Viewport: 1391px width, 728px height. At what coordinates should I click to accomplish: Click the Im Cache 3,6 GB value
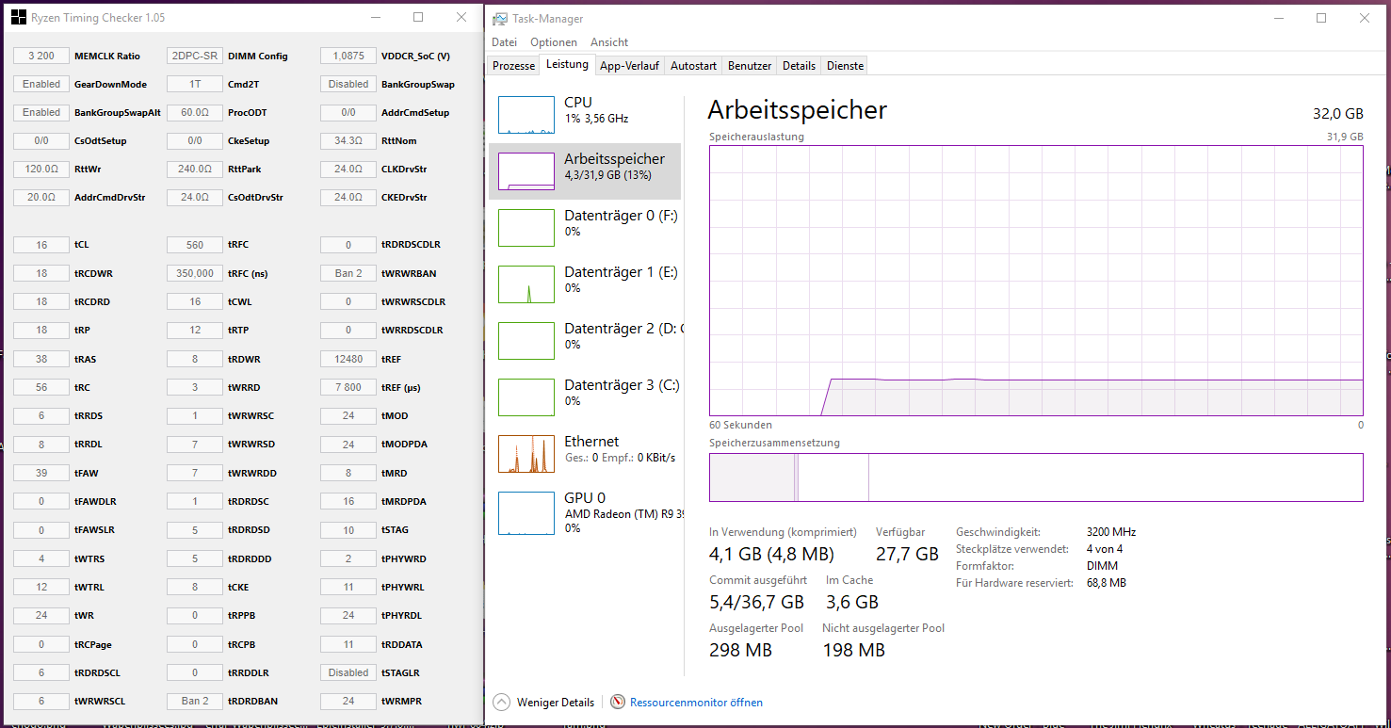[852, 603]
